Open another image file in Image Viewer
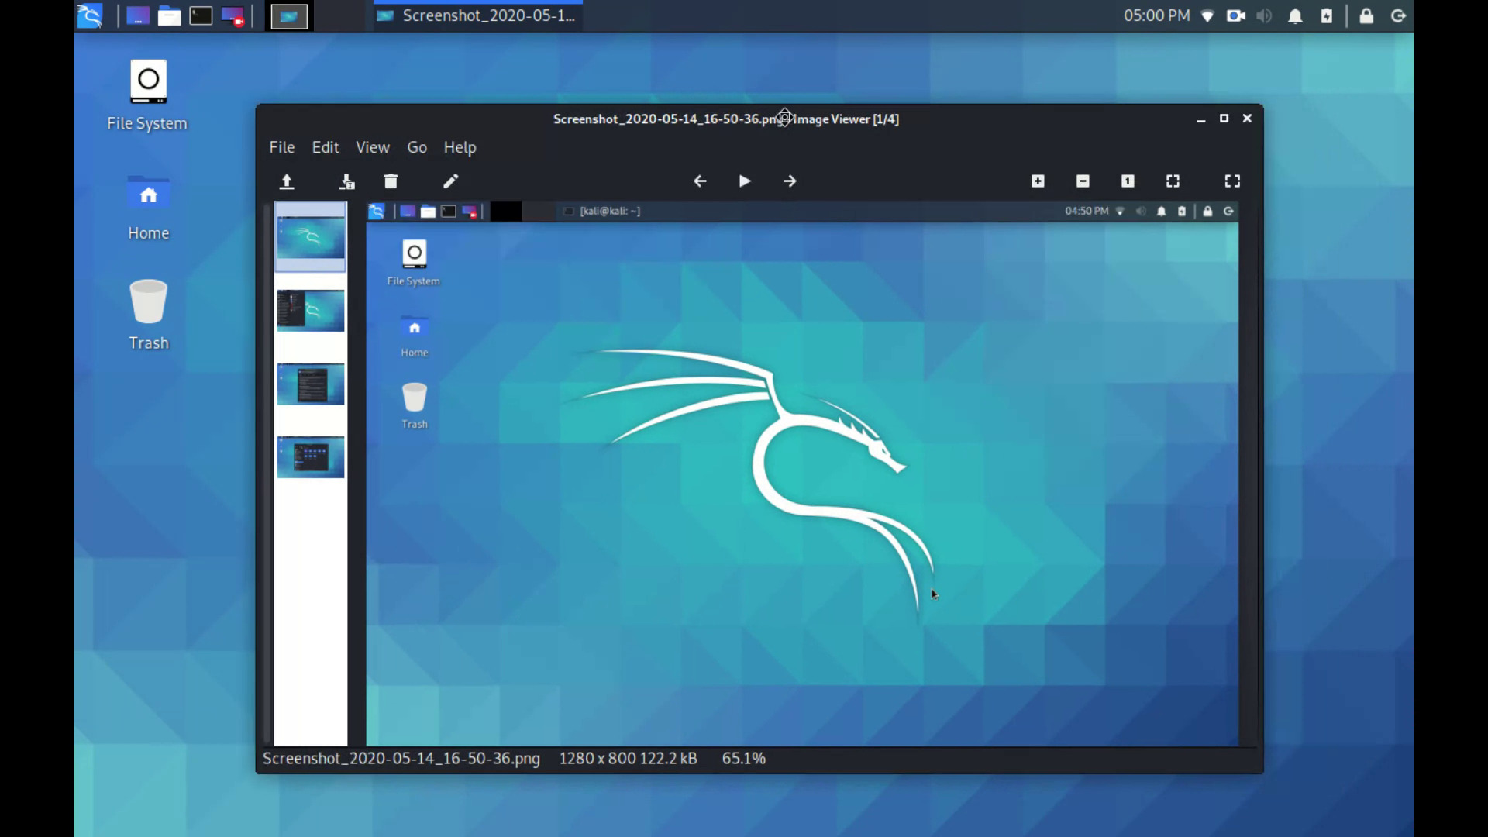Screen dimensions: 1488x837 click(x=287, y=181)
